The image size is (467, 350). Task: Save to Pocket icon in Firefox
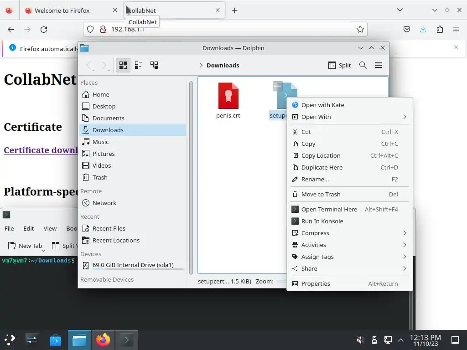pos(406,29)
